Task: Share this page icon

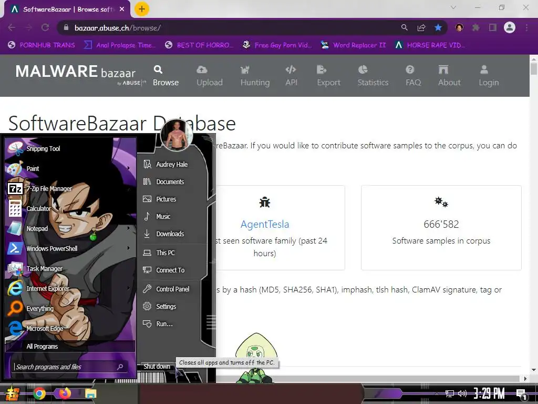Action: click(421, 27)
